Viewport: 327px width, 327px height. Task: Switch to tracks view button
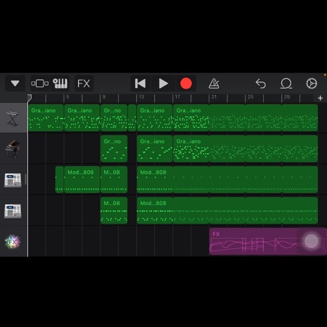pyautogui.click(x=40, y=83)
